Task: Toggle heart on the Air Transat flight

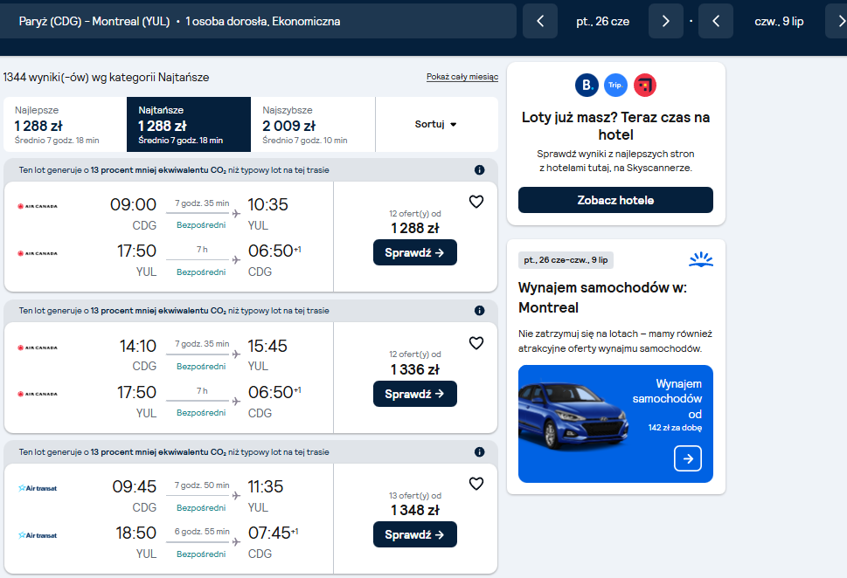Action: click(x=476, y=484)
